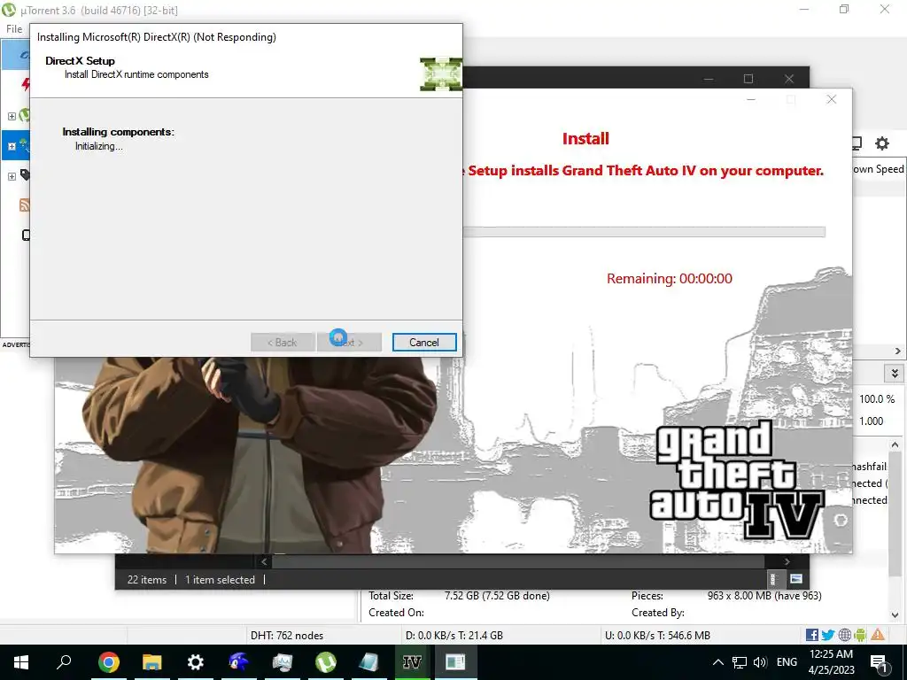
Task: Select the Labels tag icon in uTorrent sidebar
Action: click(25, 174)
